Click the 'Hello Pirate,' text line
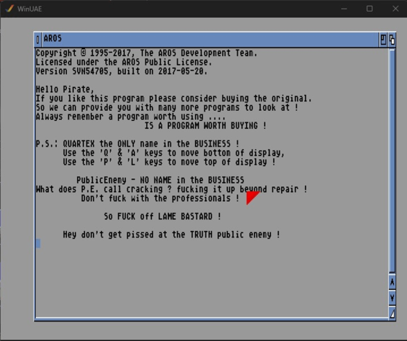This screenshot has height=341, width=407. [x=65, y=89]
